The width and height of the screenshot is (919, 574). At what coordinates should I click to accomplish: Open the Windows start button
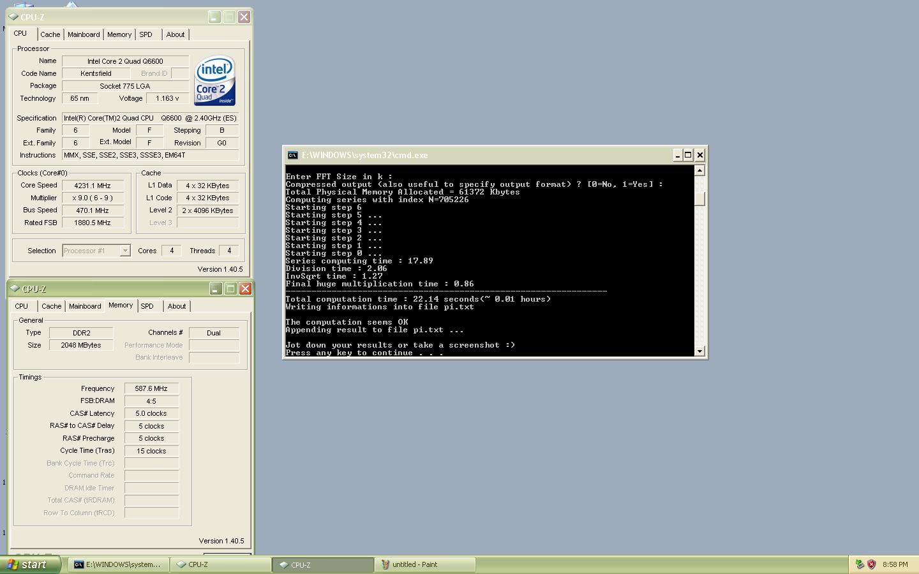pyautogui.click(x=30, y=564)
